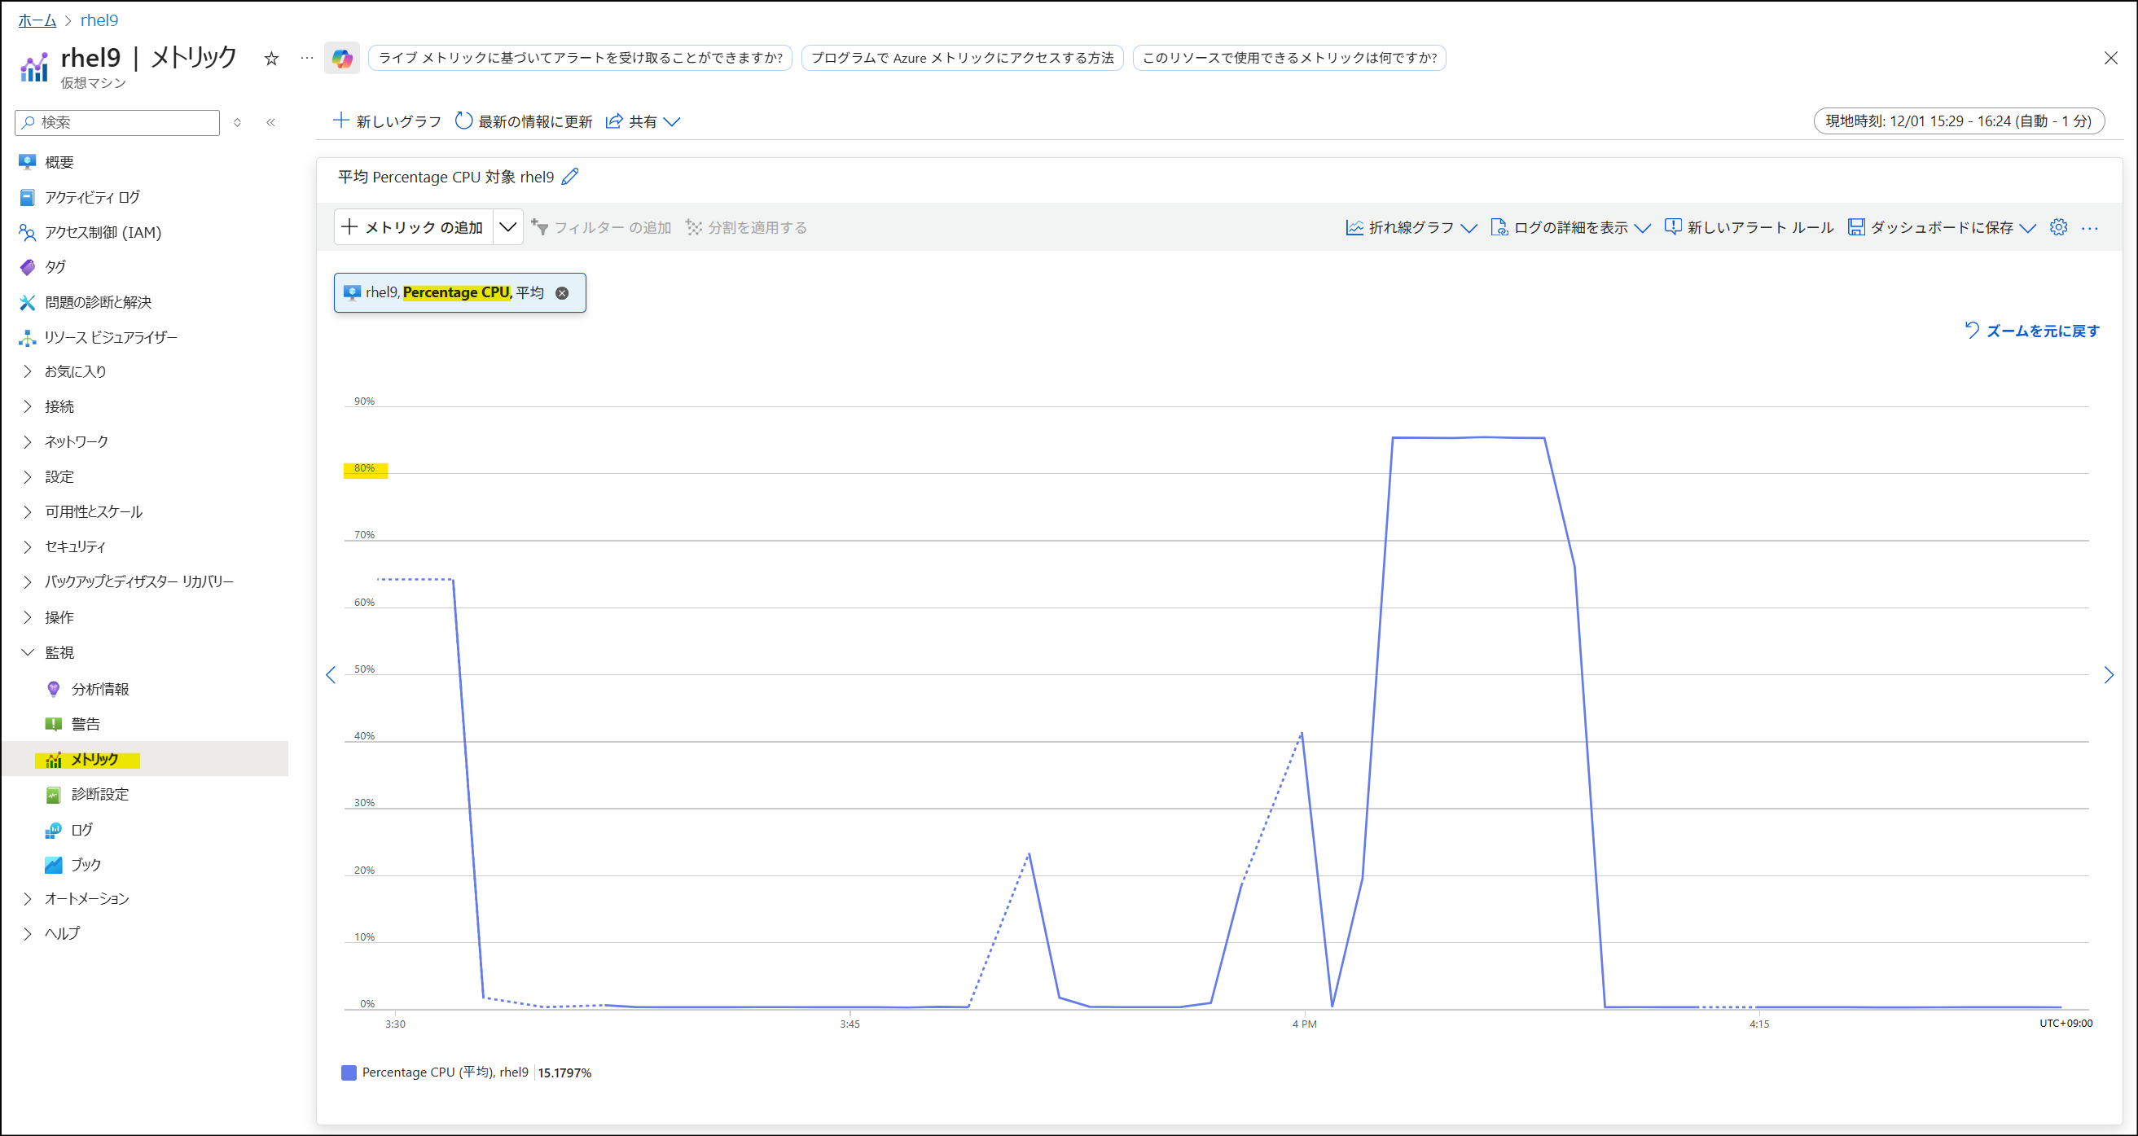Expand the バックアップとディザスター リカバリー section
Viewport: 2138px width, 1136px height.
28,581
